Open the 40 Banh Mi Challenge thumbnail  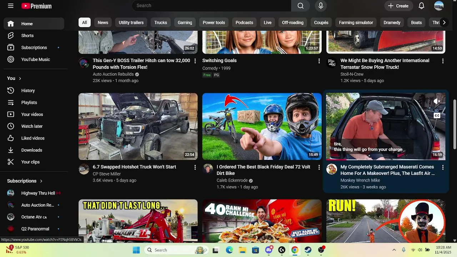[262, 221]
